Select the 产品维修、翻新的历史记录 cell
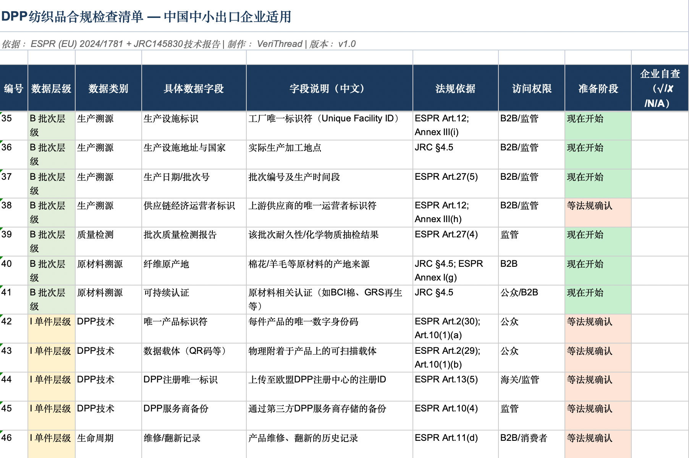This screenshot has height=458, width=689. tap(330, 444)
